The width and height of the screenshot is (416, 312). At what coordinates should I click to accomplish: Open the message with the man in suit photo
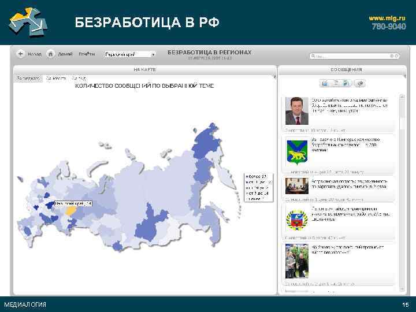(x=297, y=111)
